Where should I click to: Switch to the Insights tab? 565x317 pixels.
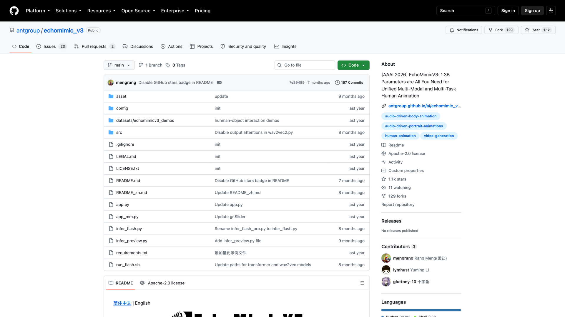coord(285,46)
